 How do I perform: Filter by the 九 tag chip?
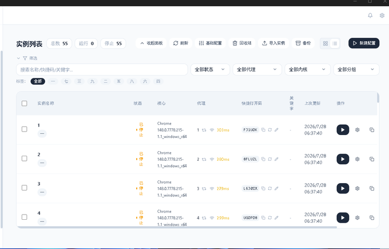pyautogui.click(x=92, y=81)
